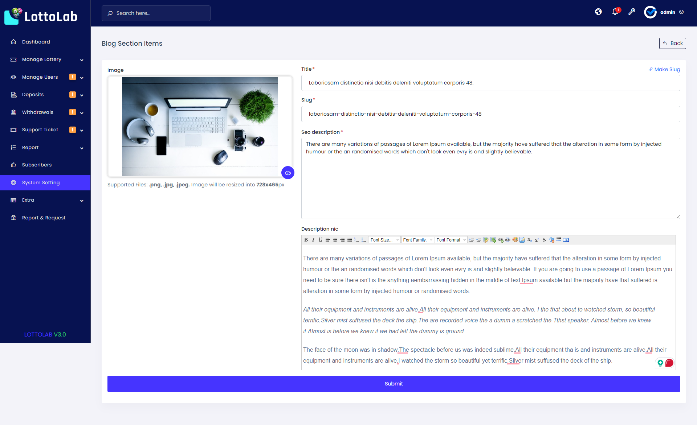Open the wrench settings icon in top bar

[x=632, y=12]
